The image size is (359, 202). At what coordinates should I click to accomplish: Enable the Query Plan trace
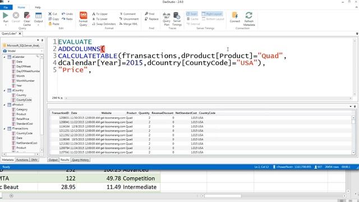click(x=167, y=19)
